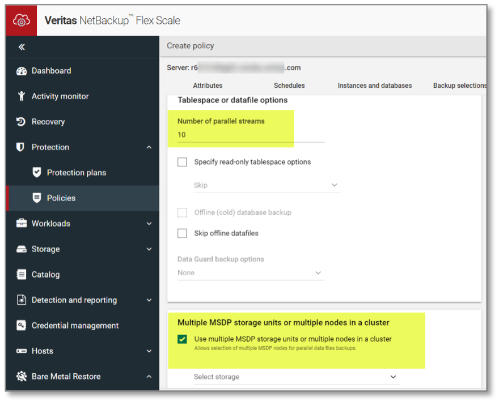Screen dimensions: 499x405
Task: Click the Catalog list icon
Action: tap(22, 275)
